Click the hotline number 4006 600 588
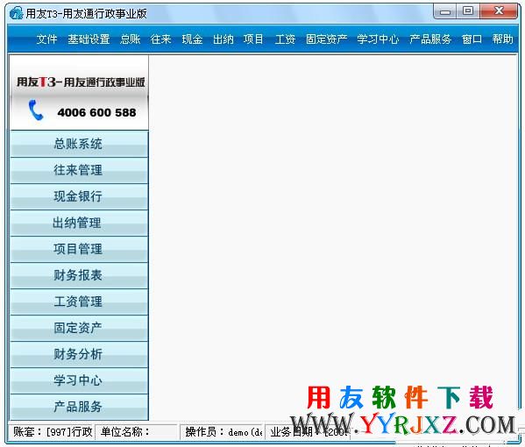525x447 pixels. click(x=96, y=112)
